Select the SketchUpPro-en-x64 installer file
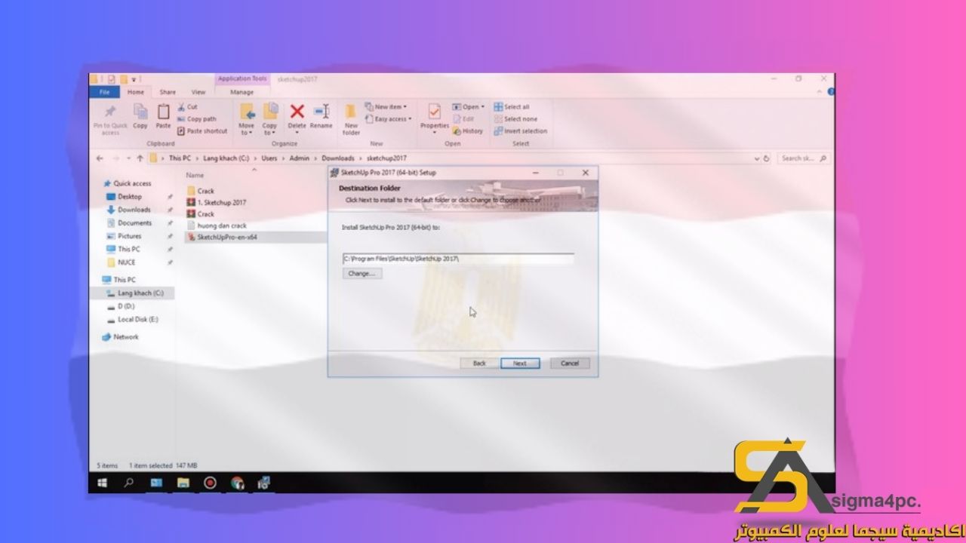Viewport: 966px width, 543px height. pyautogui.click(x=223, y=237)
